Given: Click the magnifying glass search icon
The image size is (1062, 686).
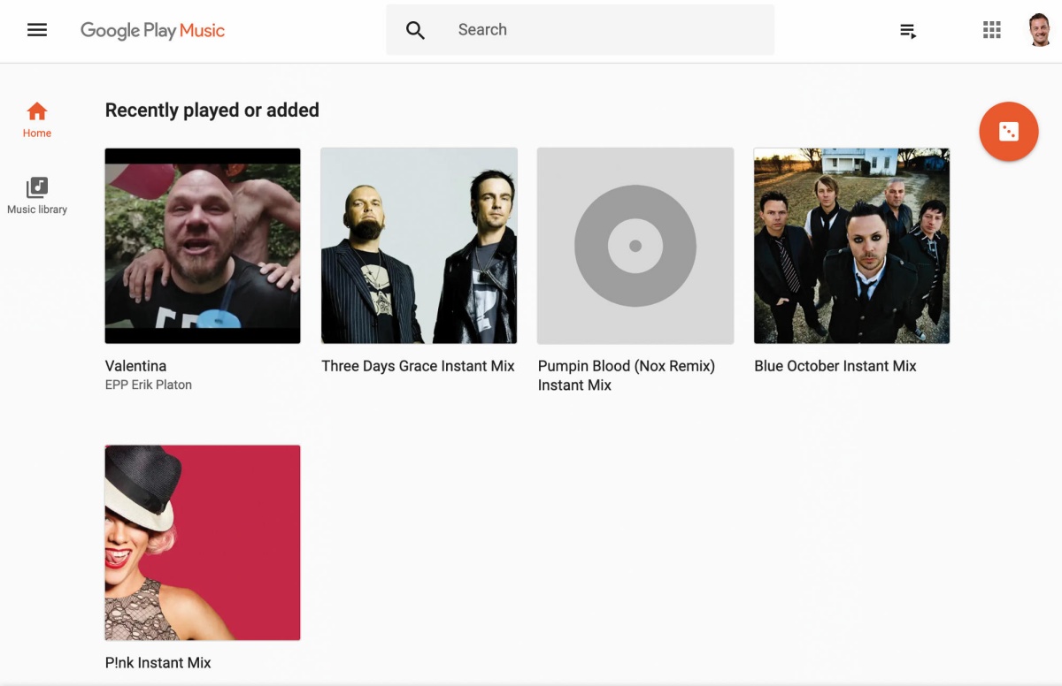Looking at the screenshot, I should point(415,30).
